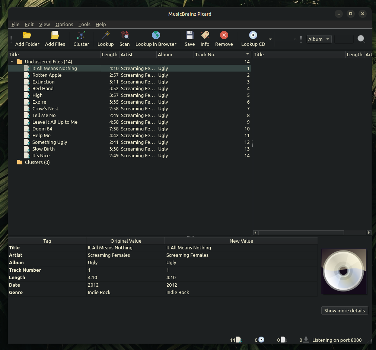
Task: Click the horizontal scrollbar in the right pane
Action: click(x=301, y=233)
